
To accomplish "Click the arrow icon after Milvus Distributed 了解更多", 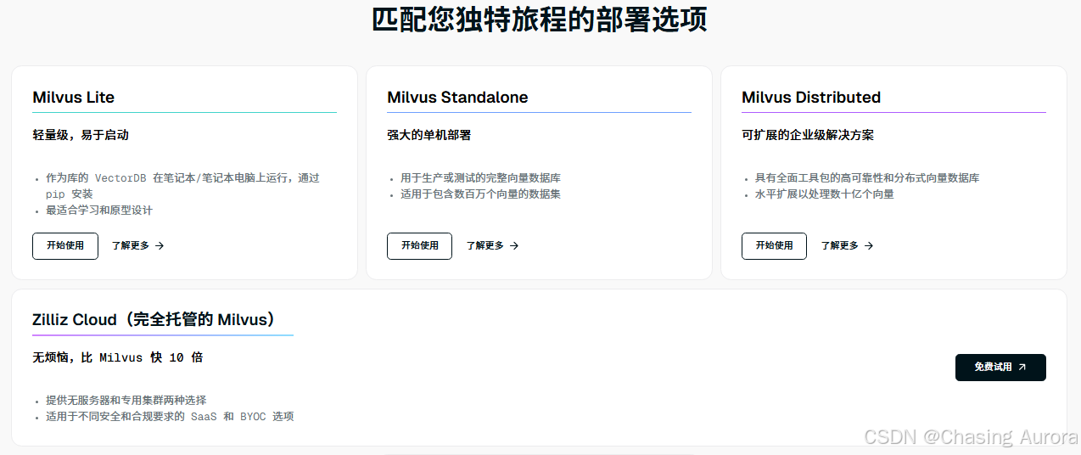I will click(869, 245).
